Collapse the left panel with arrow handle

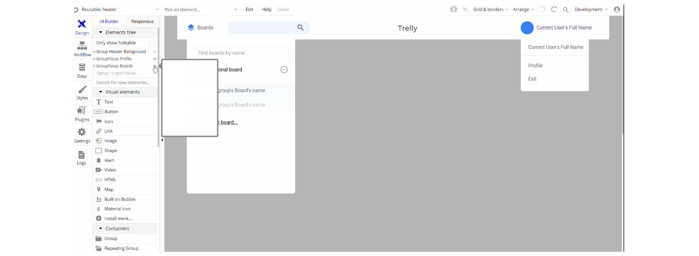click(x=162, y=140)
